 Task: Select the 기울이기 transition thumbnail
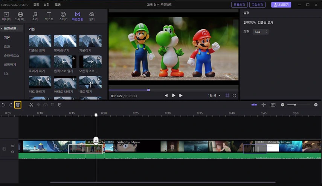tap(90, 41)
